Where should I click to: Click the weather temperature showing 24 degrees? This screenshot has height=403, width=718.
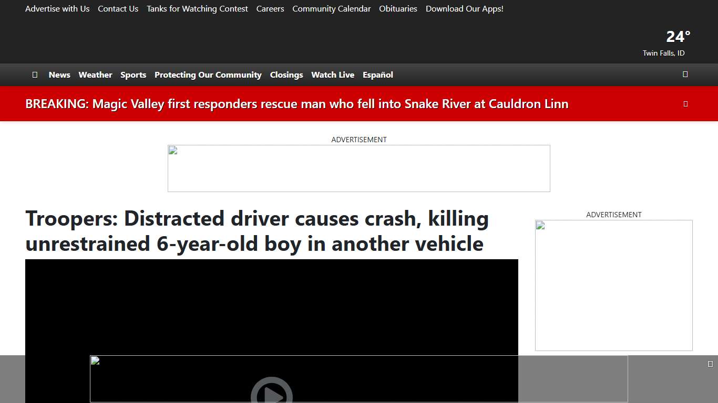pos(678,37)
